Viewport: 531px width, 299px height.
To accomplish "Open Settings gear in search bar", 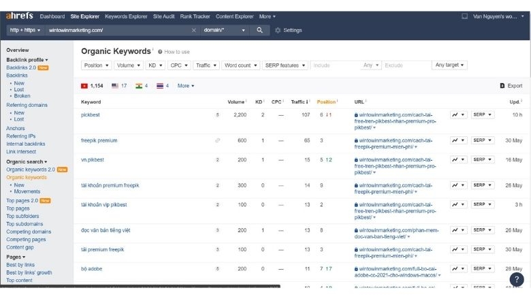I will [x=278, y=30].
